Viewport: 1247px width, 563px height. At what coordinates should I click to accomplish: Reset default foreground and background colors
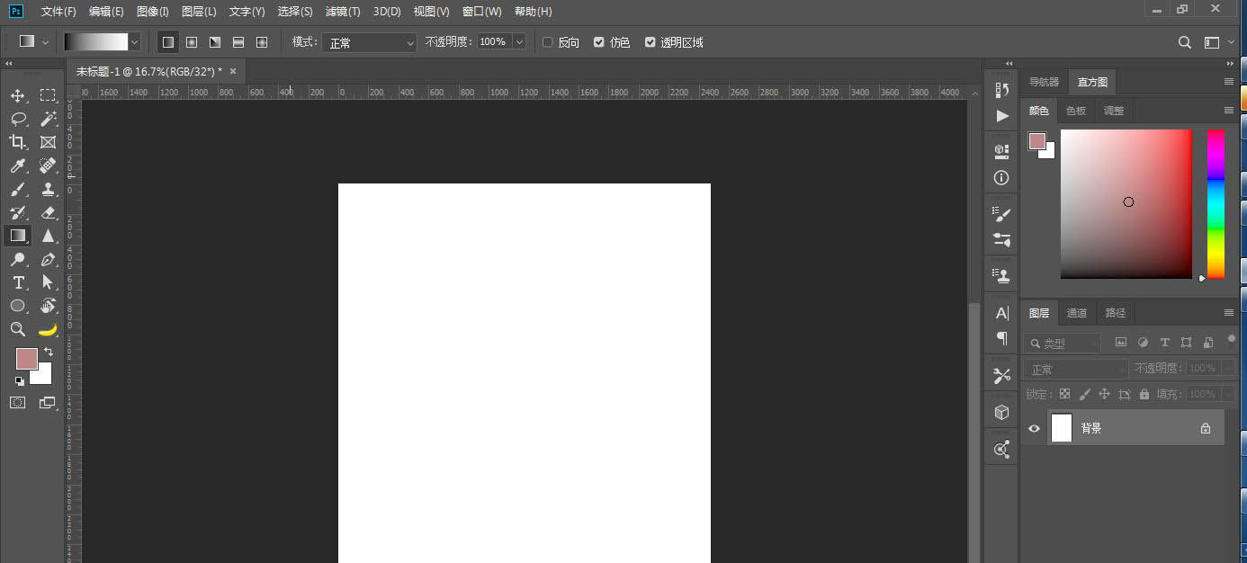[x=20, y=380]
